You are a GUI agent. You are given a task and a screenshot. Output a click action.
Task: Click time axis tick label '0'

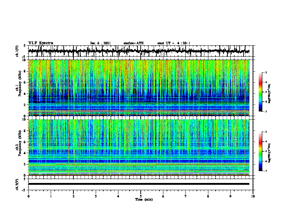[x=28, y=196]
